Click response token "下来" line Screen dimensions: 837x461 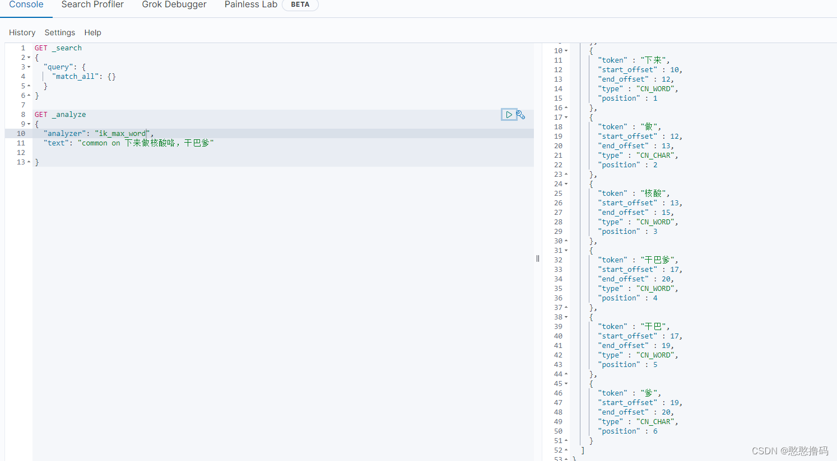634,60
